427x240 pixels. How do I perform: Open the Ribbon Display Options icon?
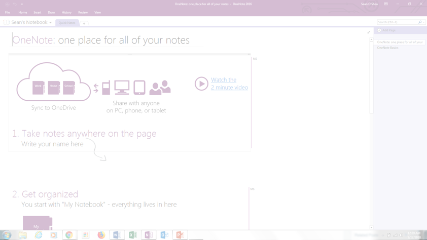pyautogui.click(x=386, y=4)
